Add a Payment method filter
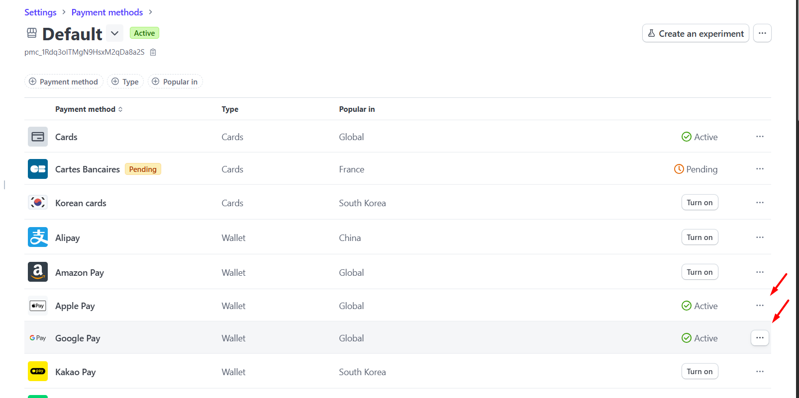The height and width of the screenshot is (398, 799). click(64, 81)
